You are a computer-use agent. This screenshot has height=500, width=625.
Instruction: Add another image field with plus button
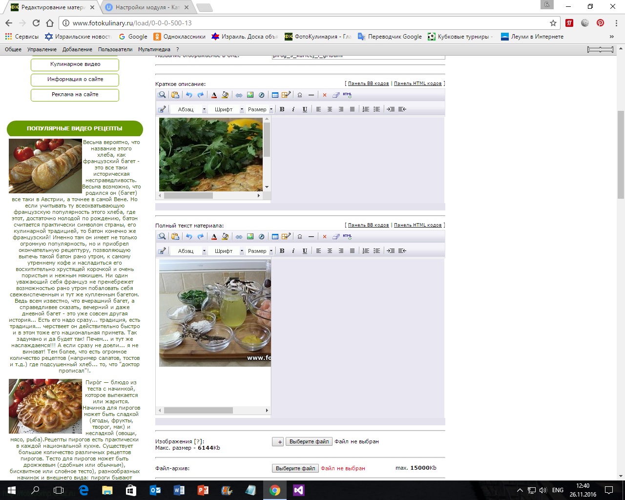pyautogui.click(x=278, y=441)
